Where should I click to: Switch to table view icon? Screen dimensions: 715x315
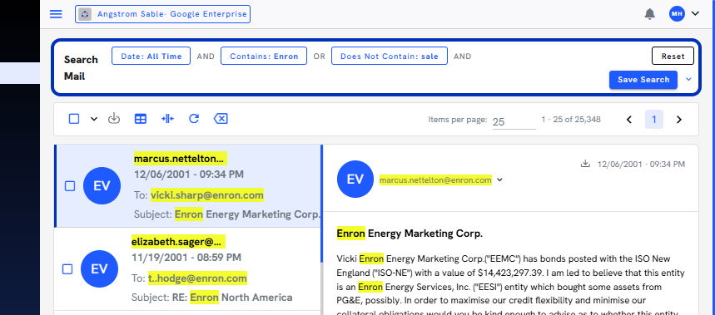click(x=141, y=119)
